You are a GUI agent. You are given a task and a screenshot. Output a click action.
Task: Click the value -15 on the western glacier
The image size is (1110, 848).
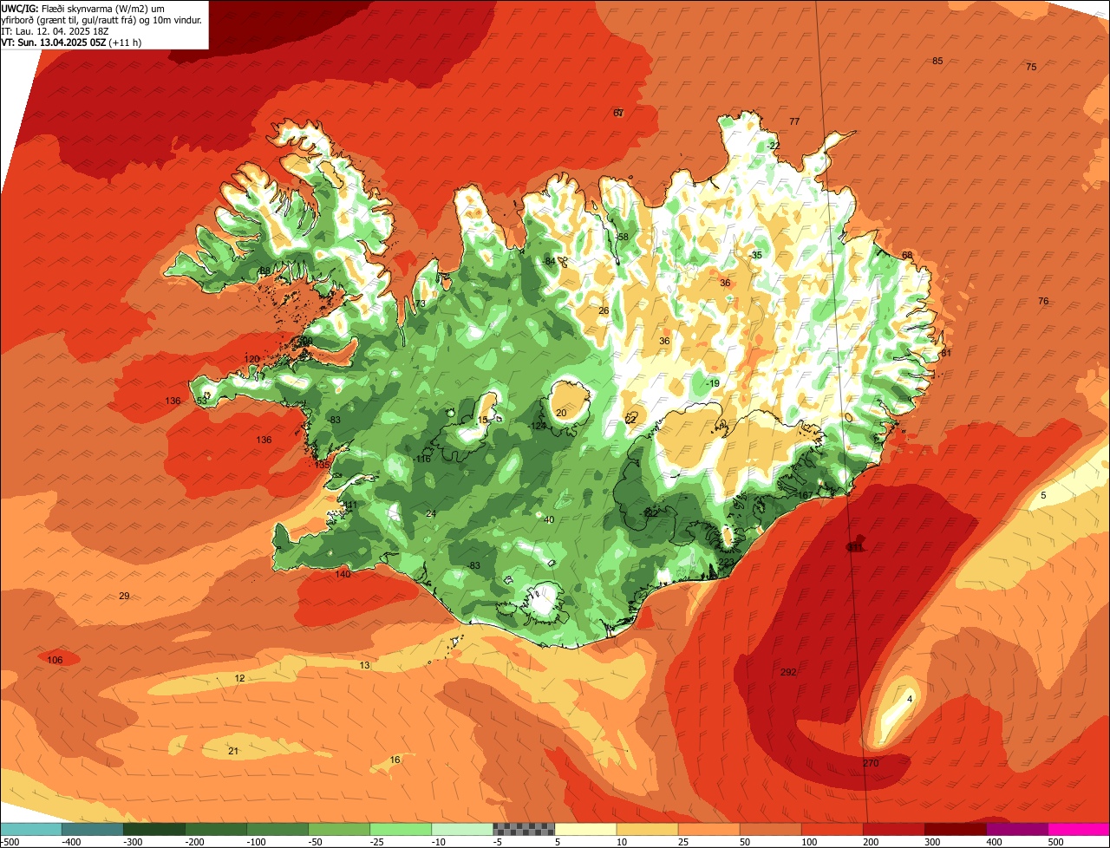481,420
